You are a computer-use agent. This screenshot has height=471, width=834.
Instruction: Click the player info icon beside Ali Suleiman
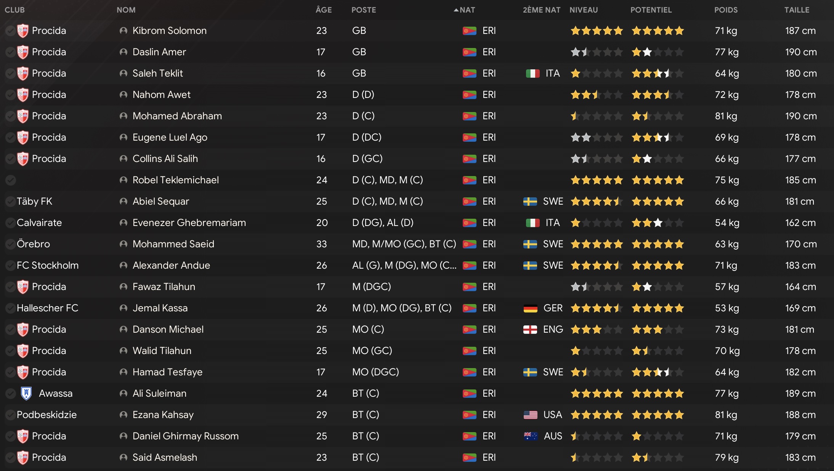[x=123, y=393]
